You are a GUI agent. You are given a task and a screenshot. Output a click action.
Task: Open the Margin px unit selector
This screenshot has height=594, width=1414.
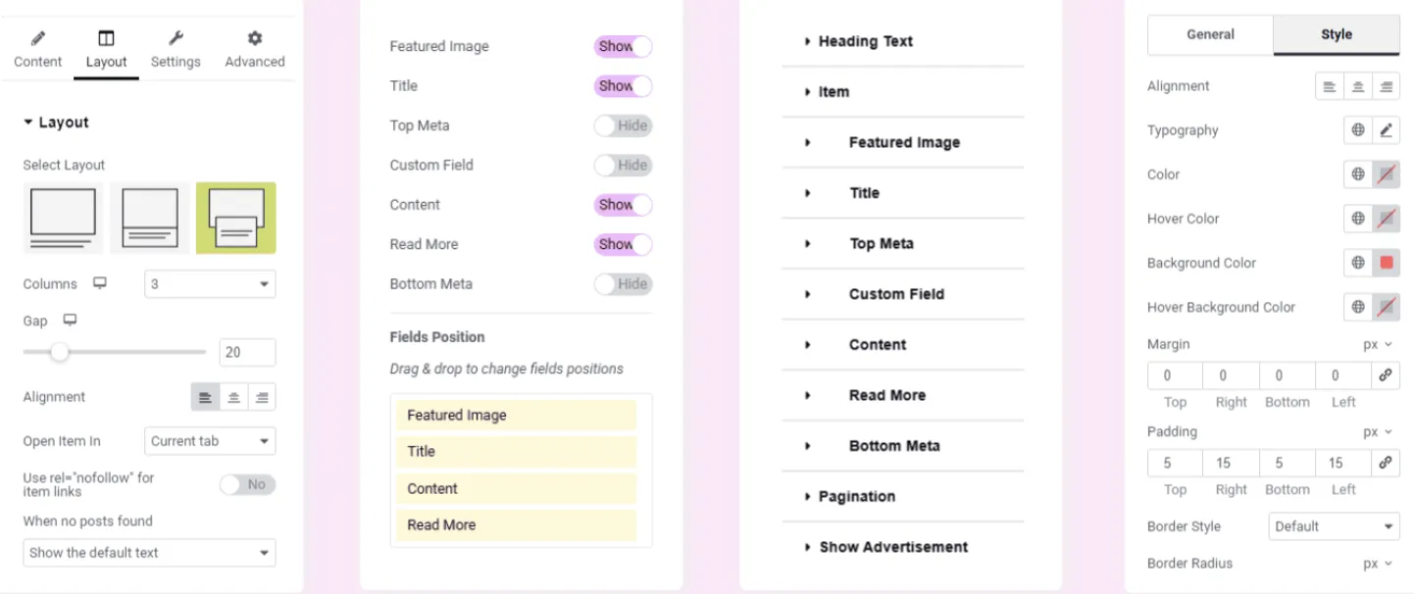coord(1378,345)
